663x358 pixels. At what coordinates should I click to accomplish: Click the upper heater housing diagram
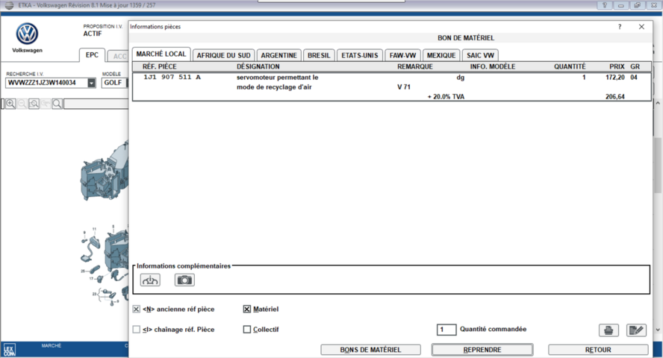(x=105, y=172)
